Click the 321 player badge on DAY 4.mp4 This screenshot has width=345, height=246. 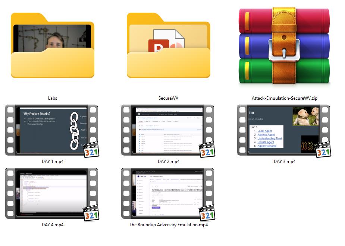[x=91, y=213]
